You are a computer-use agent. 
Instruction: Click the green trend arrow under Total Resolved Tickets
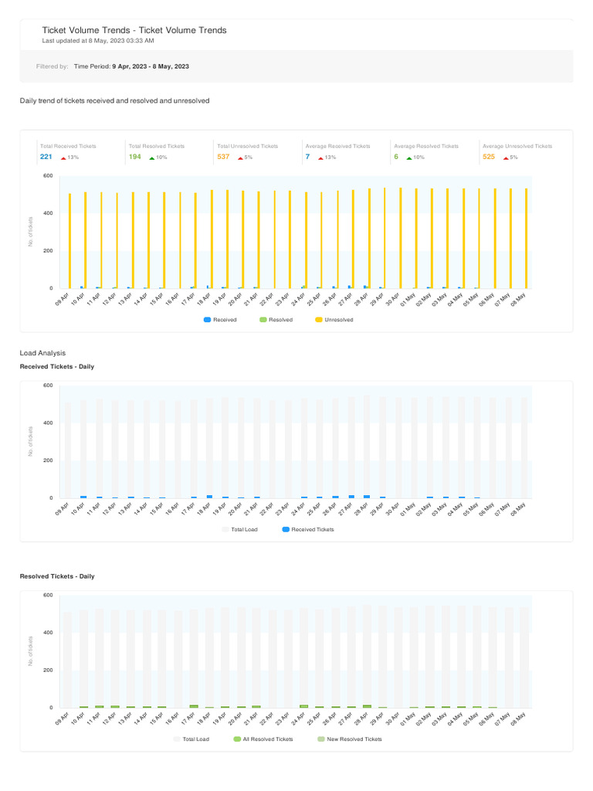(x=152, y=158)
